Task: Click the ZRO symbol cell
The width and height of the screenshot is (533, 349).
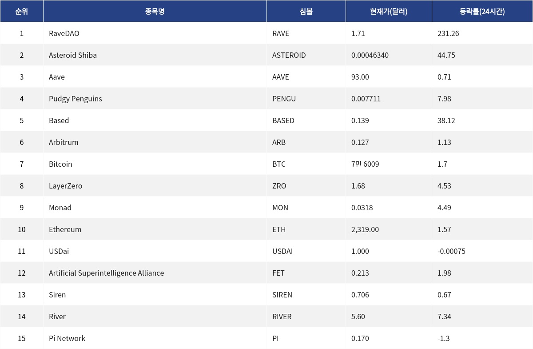Action: [279, 186]
